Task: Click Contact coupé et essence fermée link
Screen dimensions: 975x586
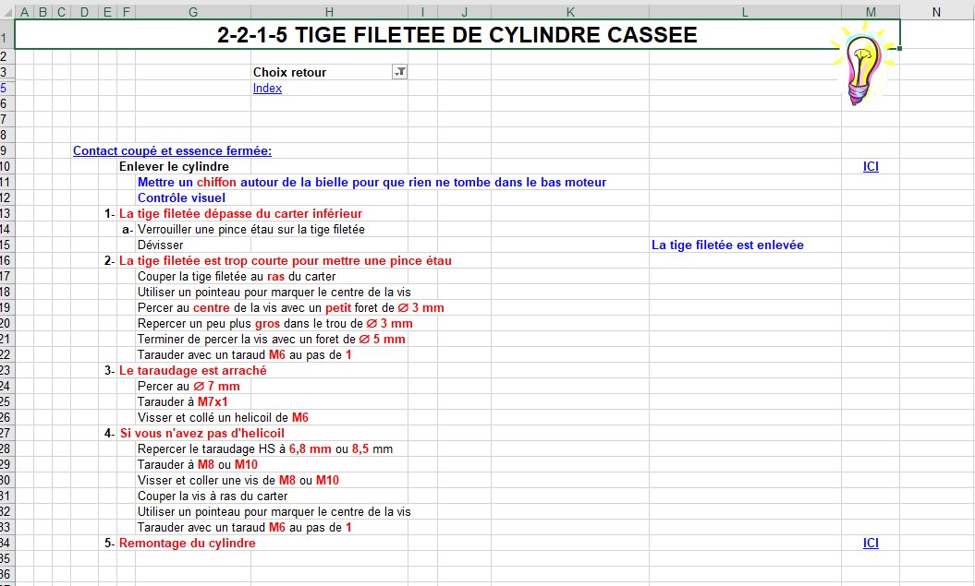Action: pos(172,150)
